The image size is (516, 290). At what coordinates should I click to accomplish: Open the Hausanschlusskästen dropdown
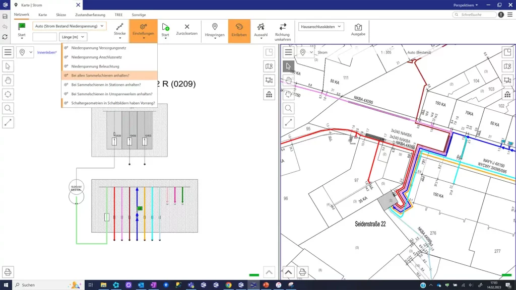(321, 27)
